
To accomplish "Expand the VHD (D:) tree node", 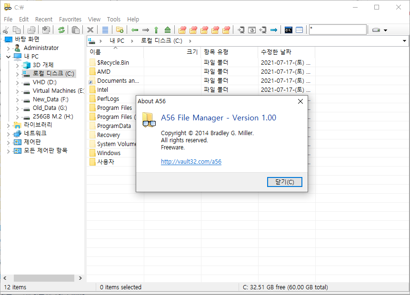I will tap(17, 83).
